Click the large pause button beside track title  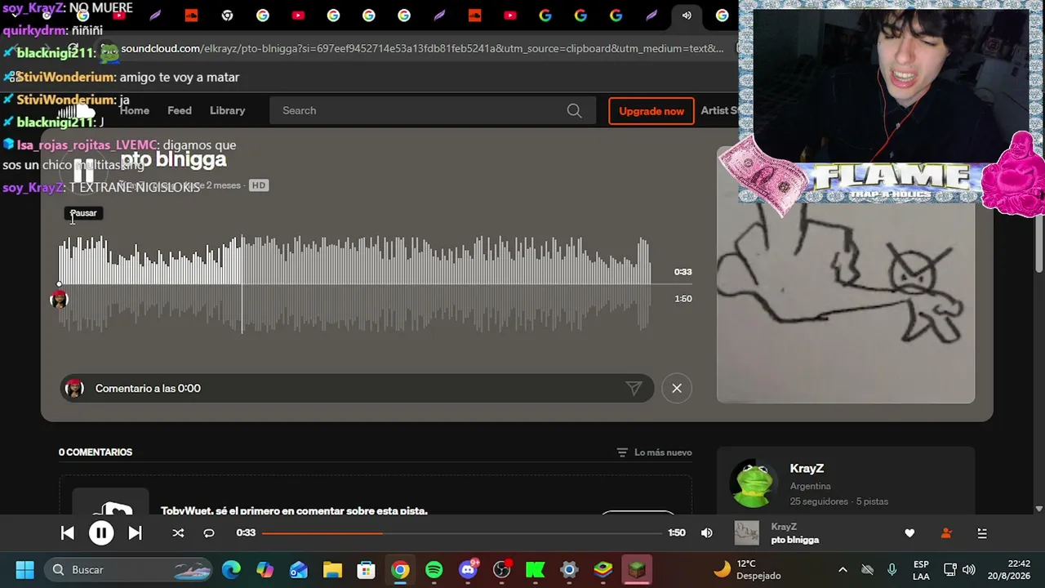(x=84, y=172)
